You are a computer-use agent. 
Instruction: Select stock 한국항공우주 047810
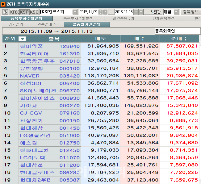tap(50, 61)
